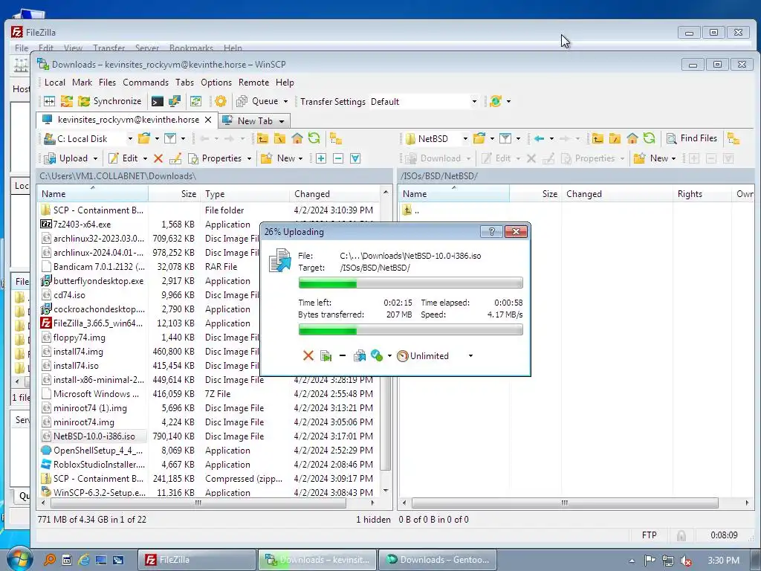Open the Upload button dropdown arrow
This screenshot has height=571, width=761.
pos(95,159)
